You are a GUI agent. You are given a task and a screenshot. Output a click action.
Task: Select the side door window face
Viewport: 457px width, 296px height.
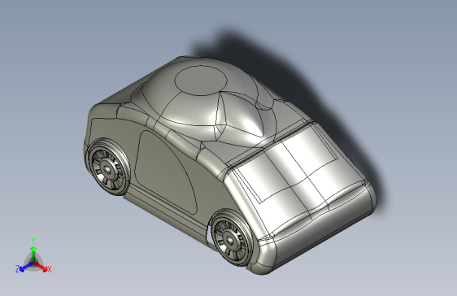pos(165,172)
